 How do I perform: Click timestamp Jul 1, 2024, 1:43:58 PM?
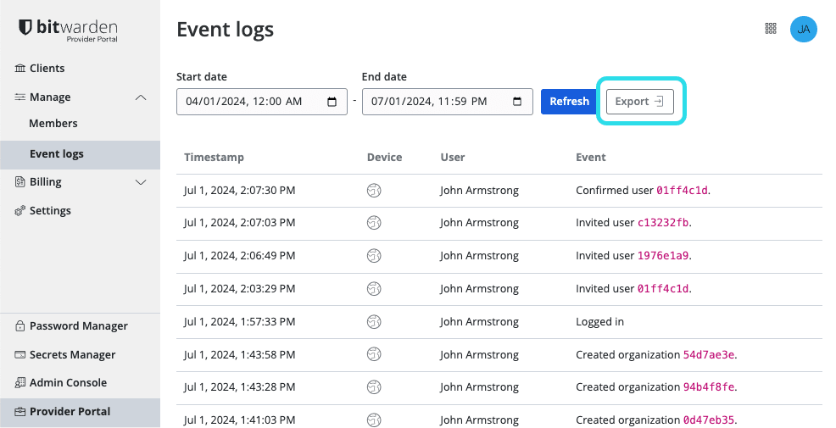(x=239, y=354)
